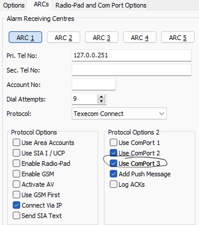The width and height of the screenshot is (199, 225).
Task: Enable Use Area Accounts checkbox
Action: (16, 143)
